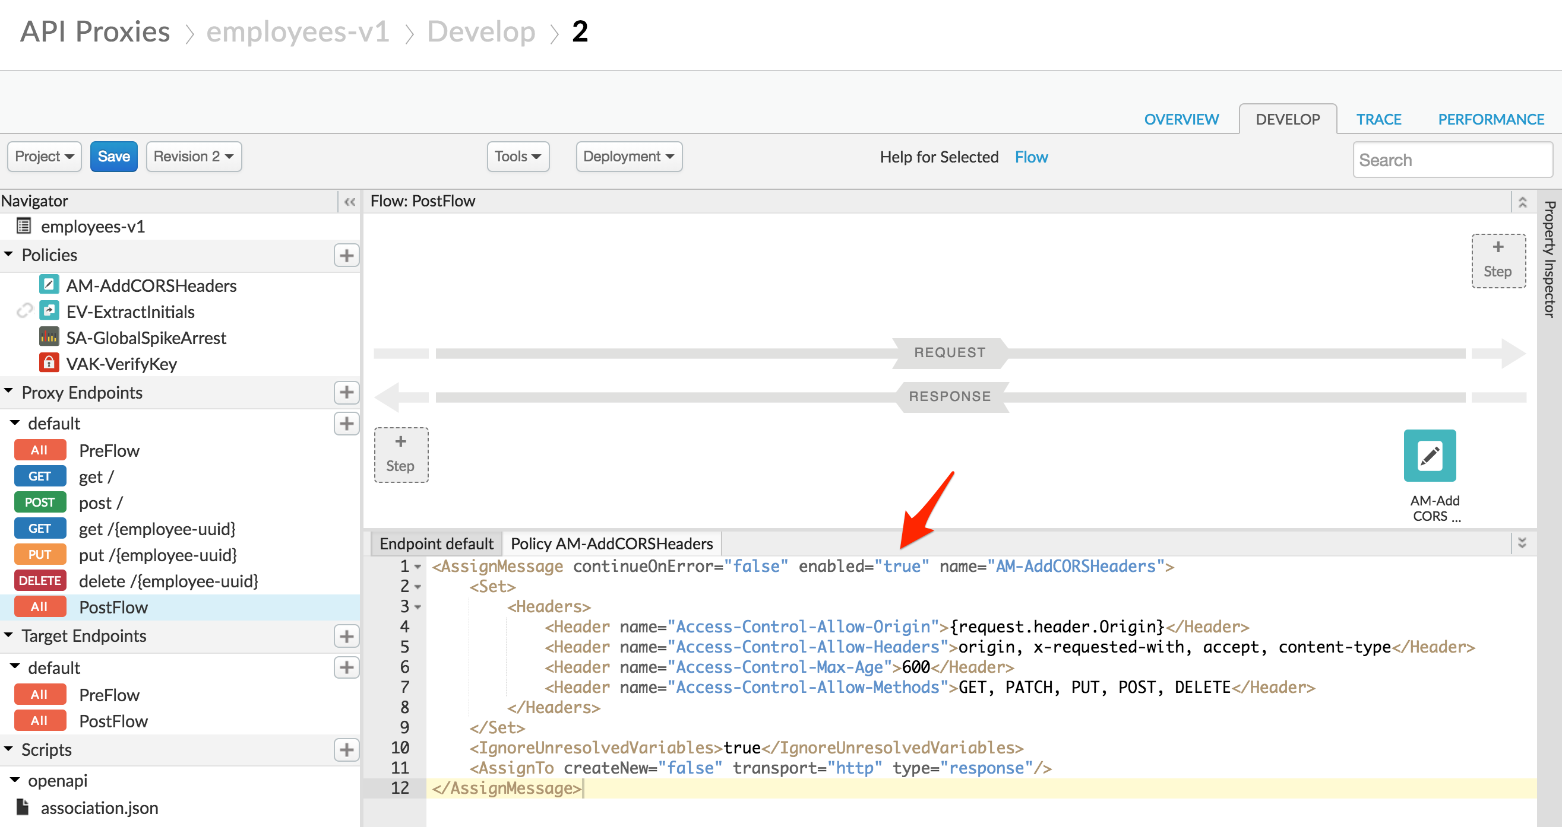
Task: Switch to the DEVELOP tab
Action: pos(1288,119)
